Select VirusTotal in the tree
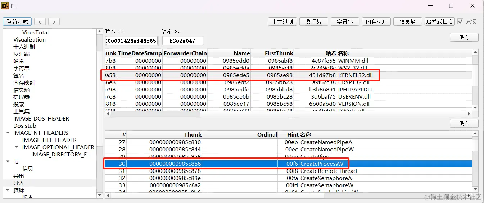The width and height of the screenshot is (484, 203). coord(35,32)
